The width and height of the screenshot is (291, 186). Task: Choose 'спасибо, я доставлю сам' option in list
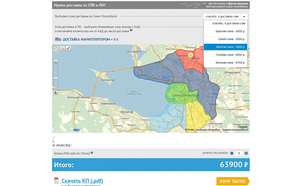point(225,23)
